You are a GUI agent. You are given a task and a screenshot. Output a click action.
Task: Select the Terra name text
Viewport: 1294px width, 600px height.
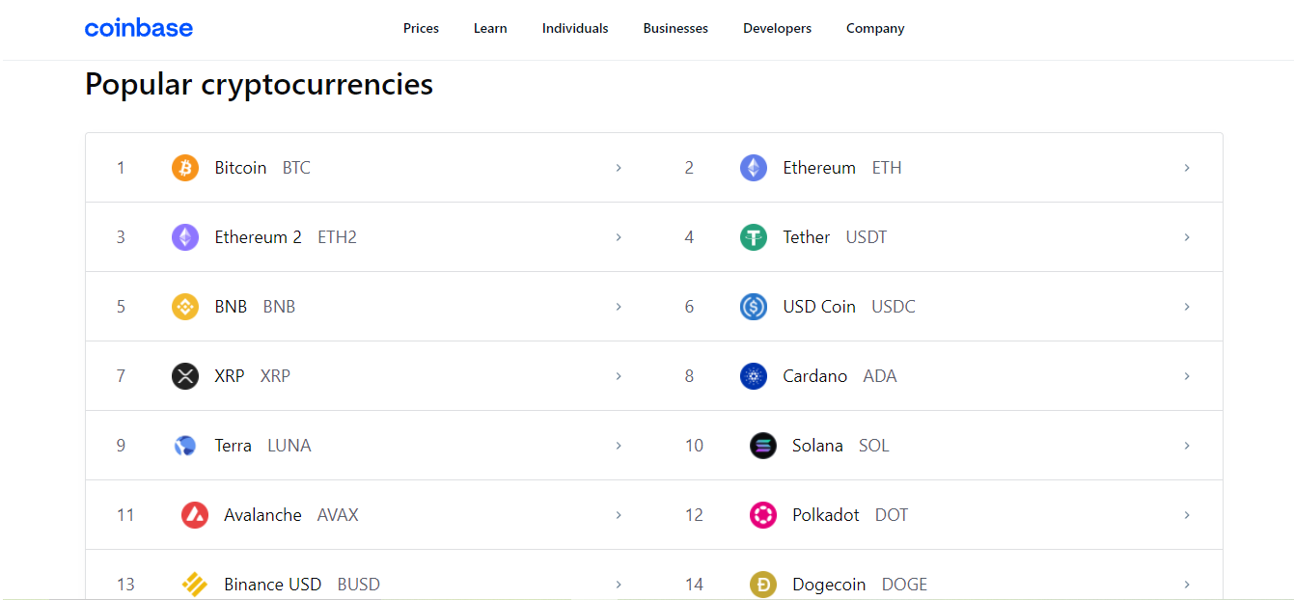pyautogui.click(x=233, y=446)
